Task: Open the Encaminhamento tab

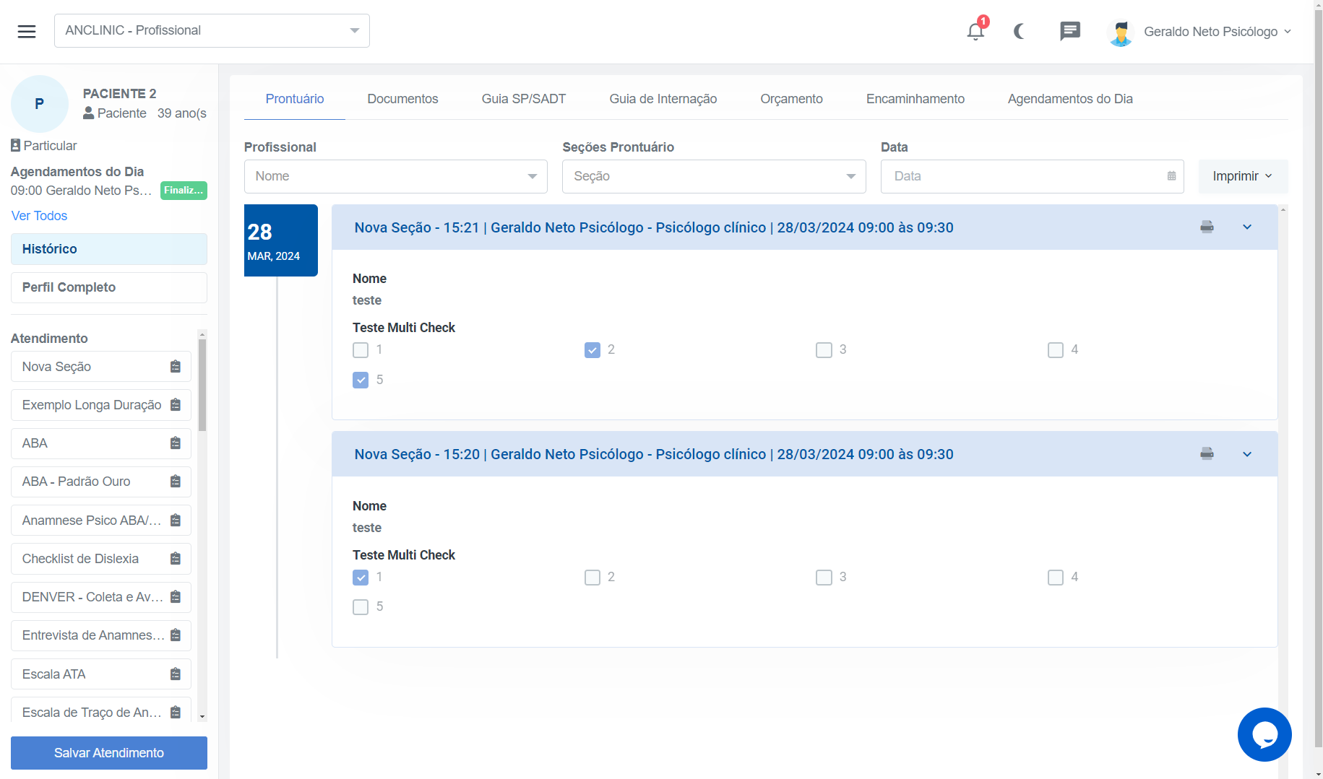Action: tap(915, 99)
